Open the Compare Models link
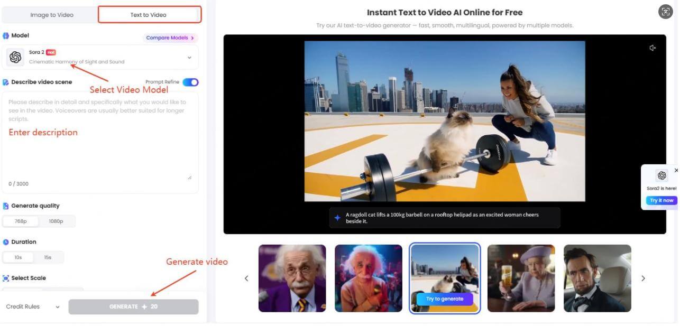The image size is (680, 326). click(169, 38)
